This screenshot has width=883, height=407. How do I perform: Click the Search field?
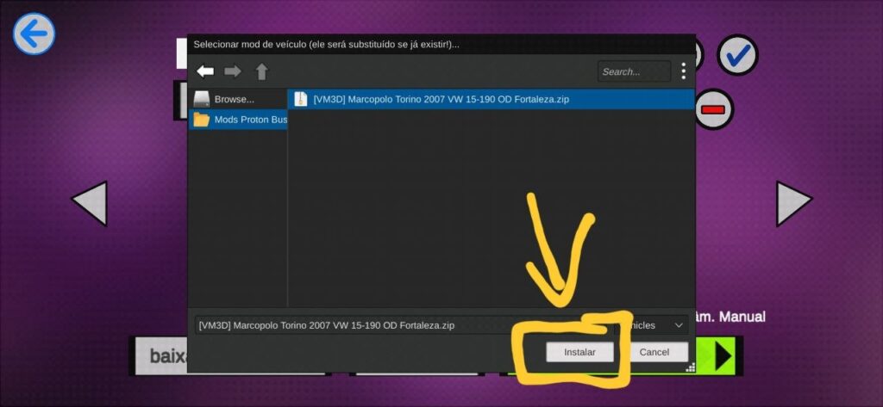coord(633,71)
